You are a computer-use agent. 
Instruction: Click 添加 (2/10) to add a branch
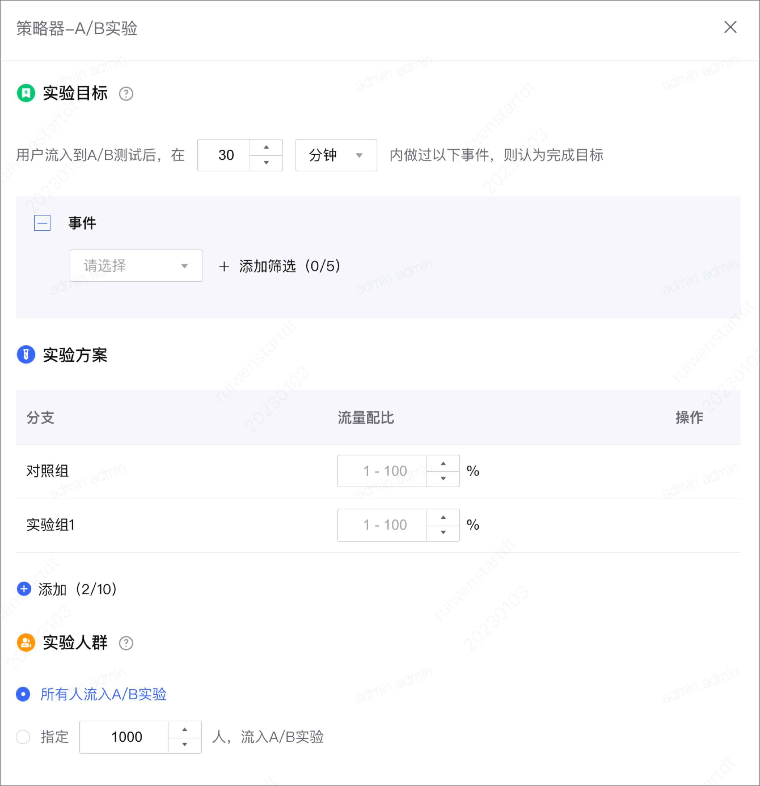67,589
